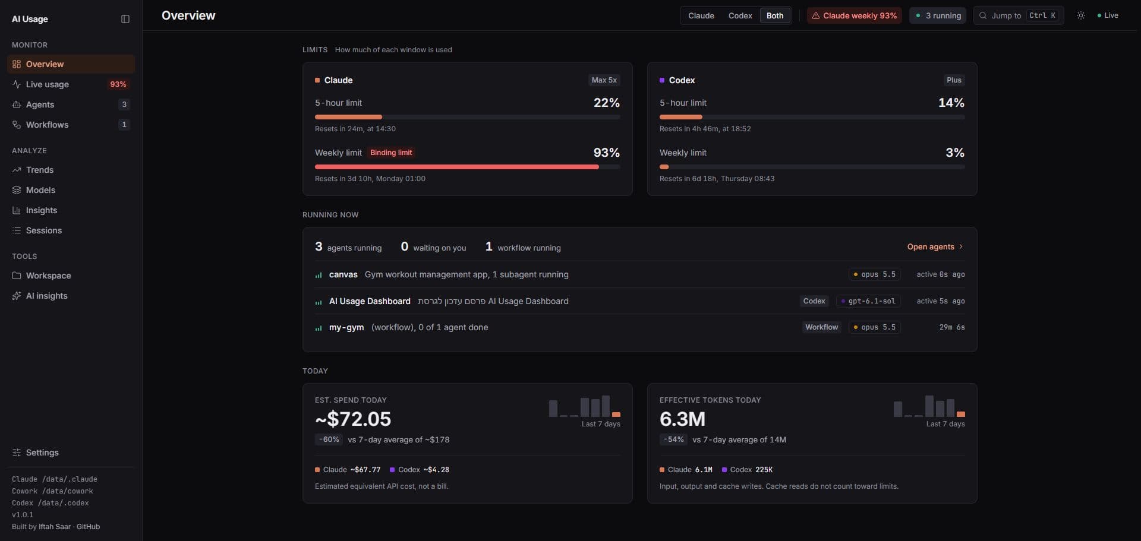Click the Agents robot icon
The width and height of the screenshot is (1141, 541).
tap(17, 105)
